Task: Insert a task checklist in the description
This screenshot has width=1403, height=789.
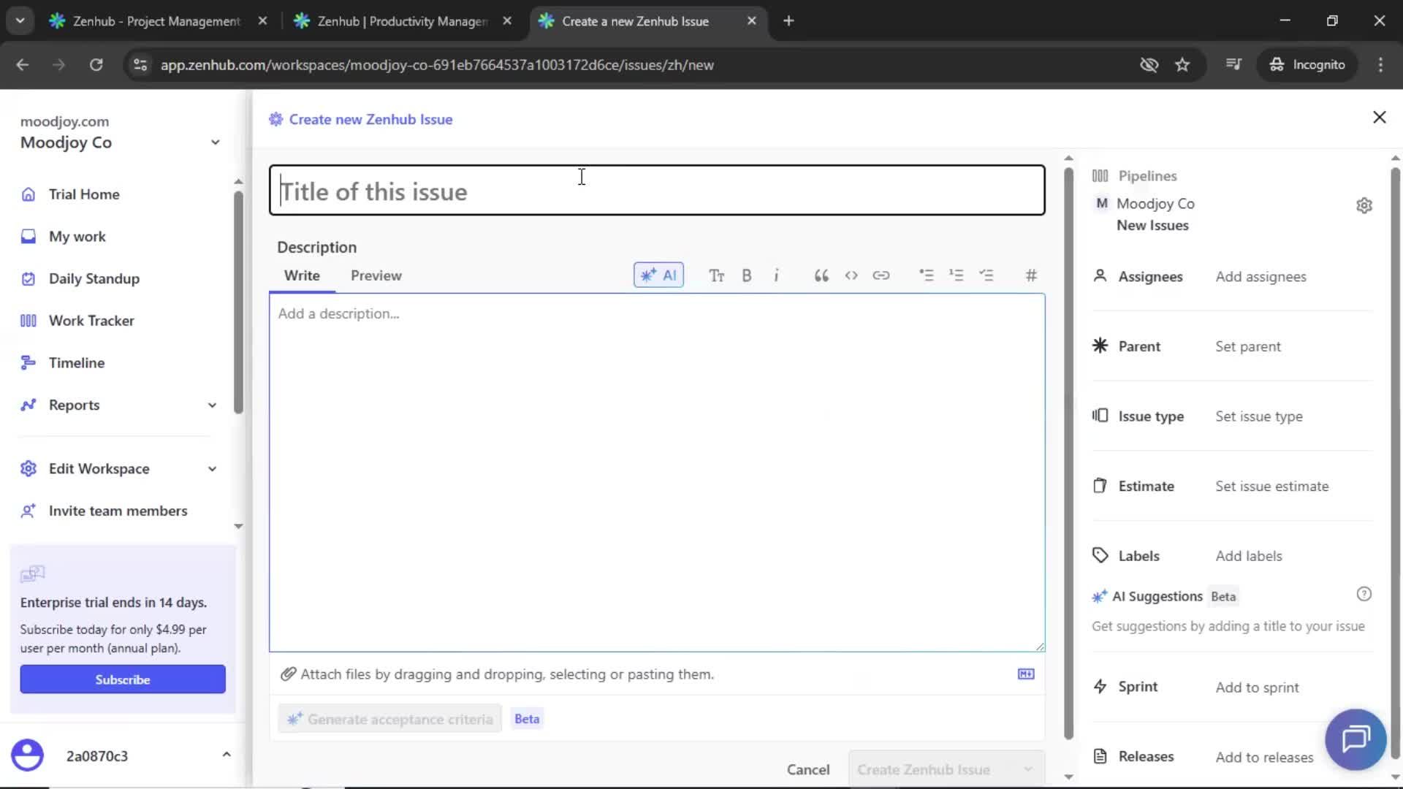Action: click(x=987, y=275)
